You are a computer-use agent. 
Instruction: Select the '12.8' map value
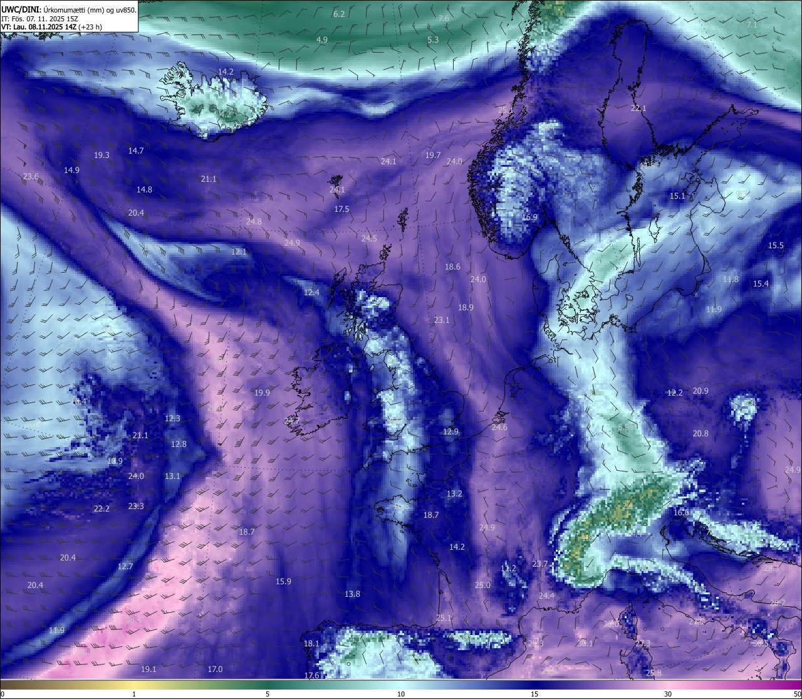point(179,444)
